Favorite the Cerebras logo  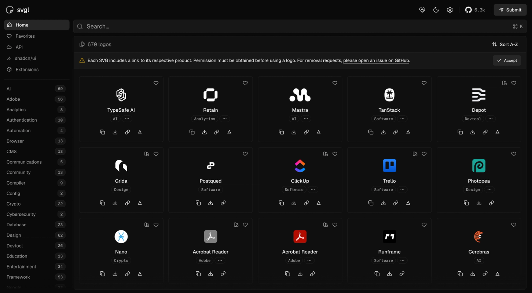tap(514, 225)
